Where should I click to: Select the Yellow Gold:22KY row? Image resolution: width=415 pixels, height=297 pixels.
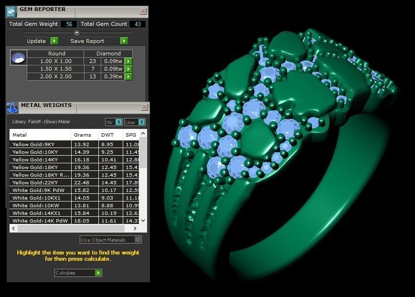coord(74,183)
